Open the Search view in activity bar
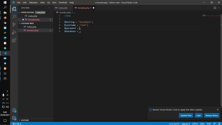 (14, 17)
